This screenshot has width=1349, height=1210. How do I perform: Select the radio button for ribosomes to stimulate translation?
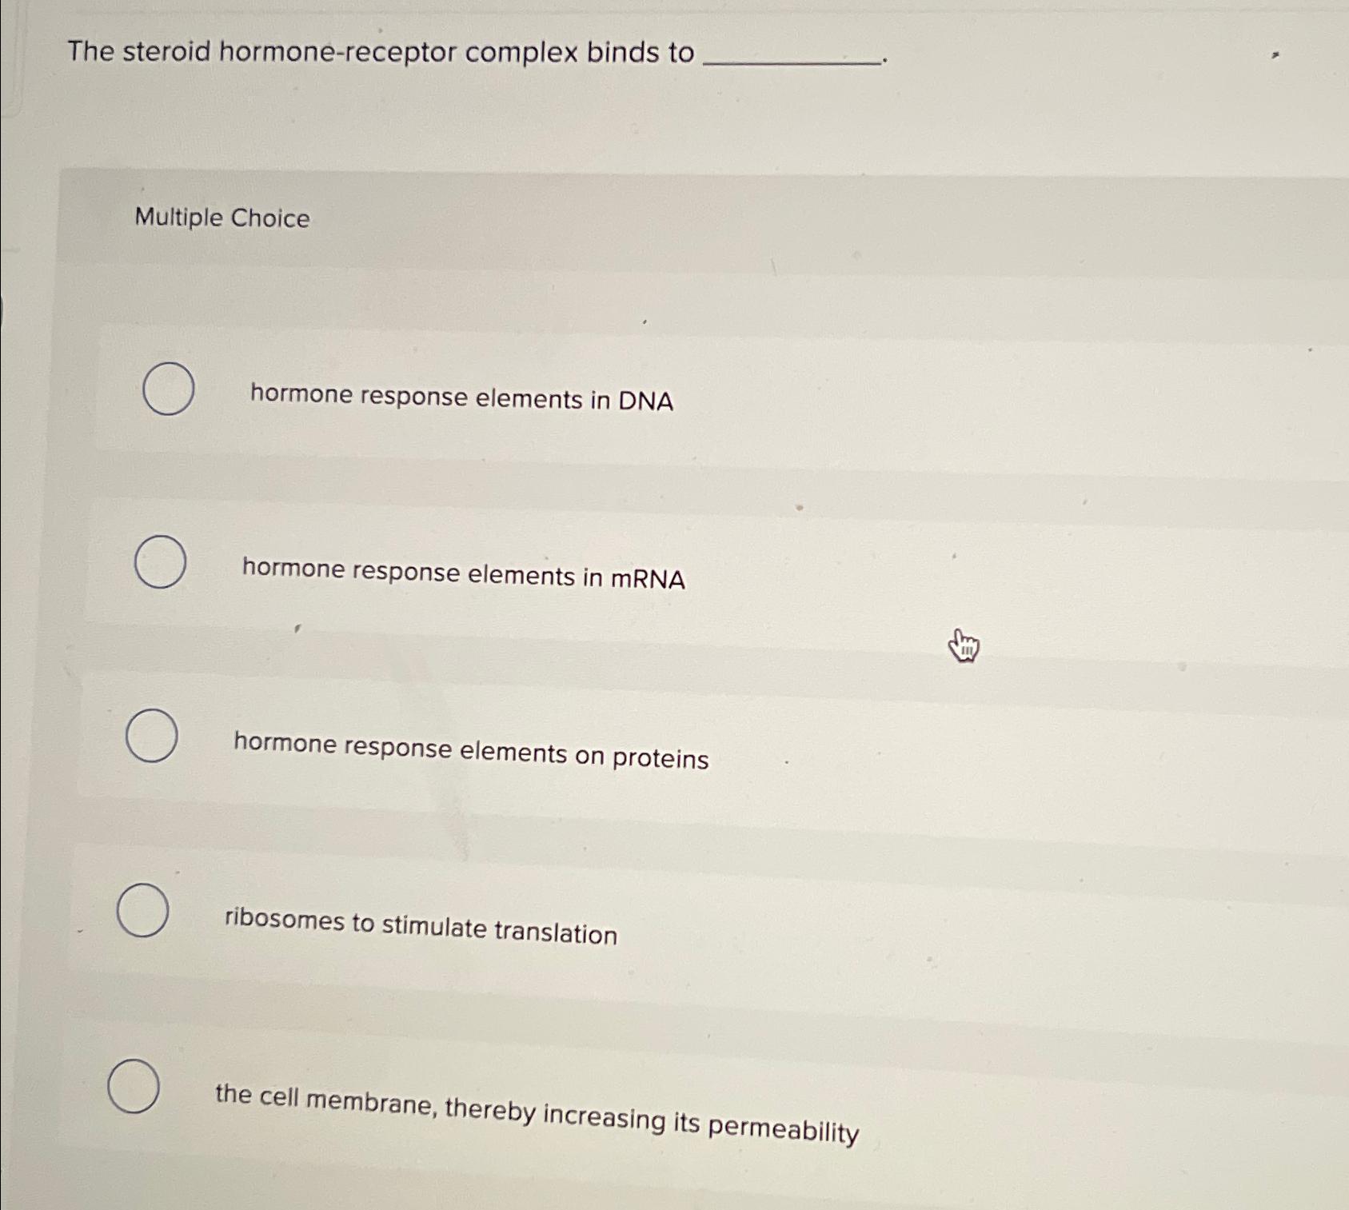pyautogui.click(x=145, y=910)
